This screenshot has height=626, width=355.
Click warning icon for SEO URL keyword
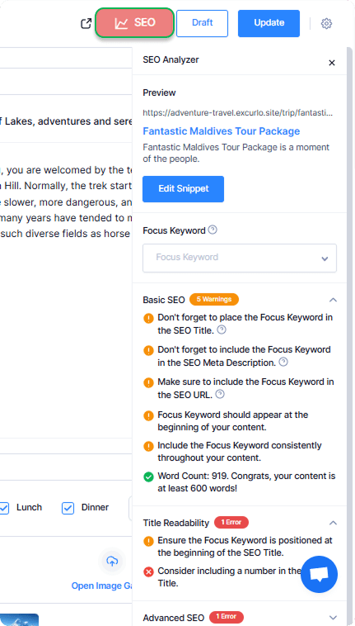point(148,382)
